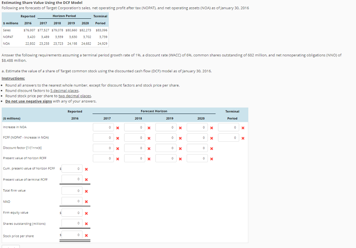Screen dimensions: 356x248
Task: Select the NNO input field
Action: (72, 201)
